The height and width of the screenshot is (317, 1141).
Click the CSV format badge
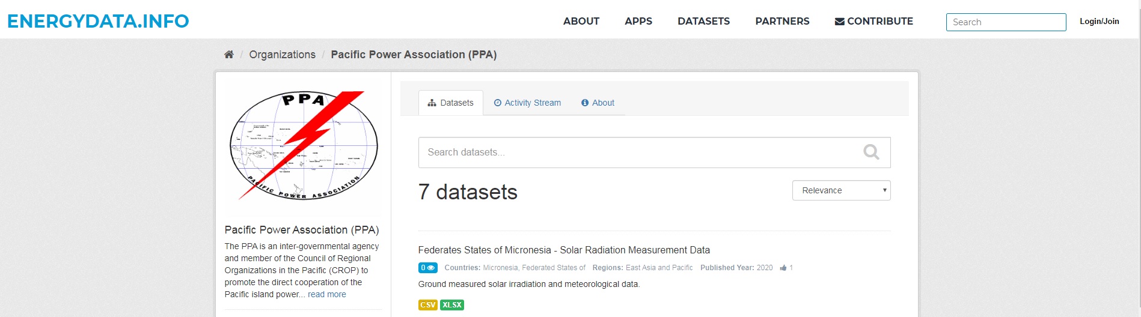coord(428,305)
